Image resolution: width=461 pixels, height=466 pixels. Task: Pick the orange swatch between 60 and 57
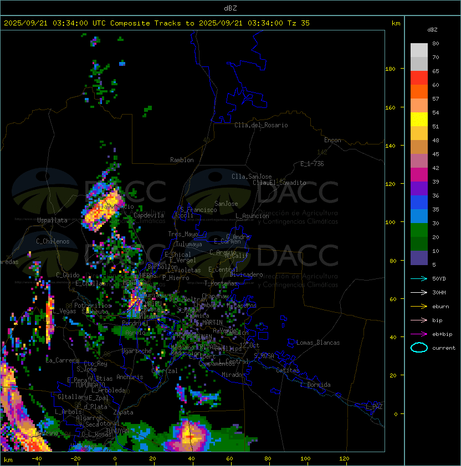pos(419,91)
